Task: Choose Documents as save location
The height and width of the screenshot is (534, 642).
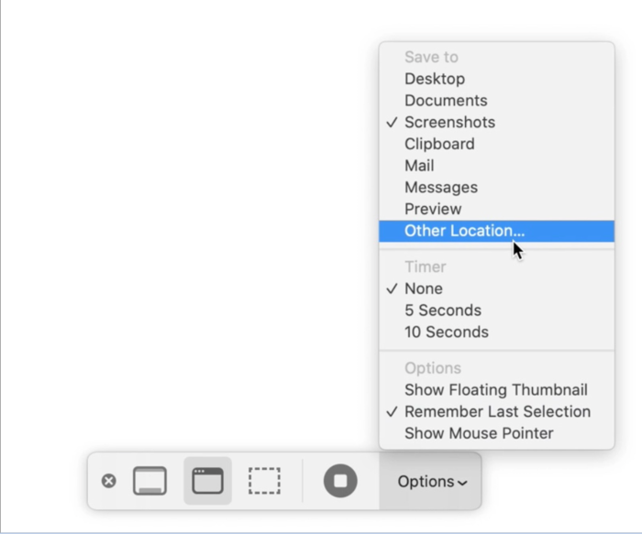Action: 497,101
